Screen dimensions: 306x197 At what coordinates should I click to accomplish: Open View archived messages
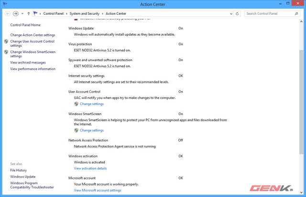point(28,62)
